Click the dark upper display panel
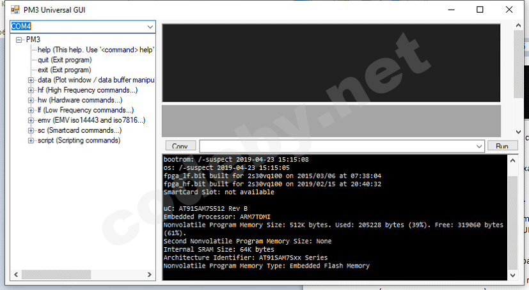 [x=331, y=63]
